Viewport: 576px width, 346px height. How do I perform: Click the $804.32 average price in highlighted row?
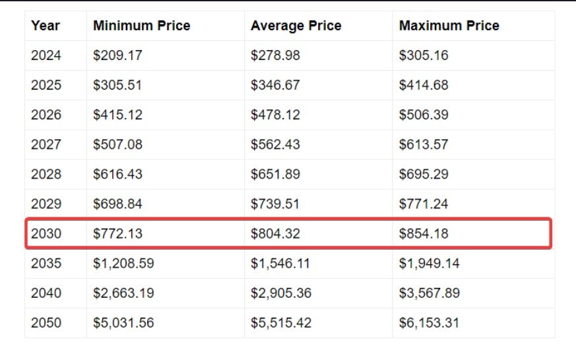coord(275,234)
